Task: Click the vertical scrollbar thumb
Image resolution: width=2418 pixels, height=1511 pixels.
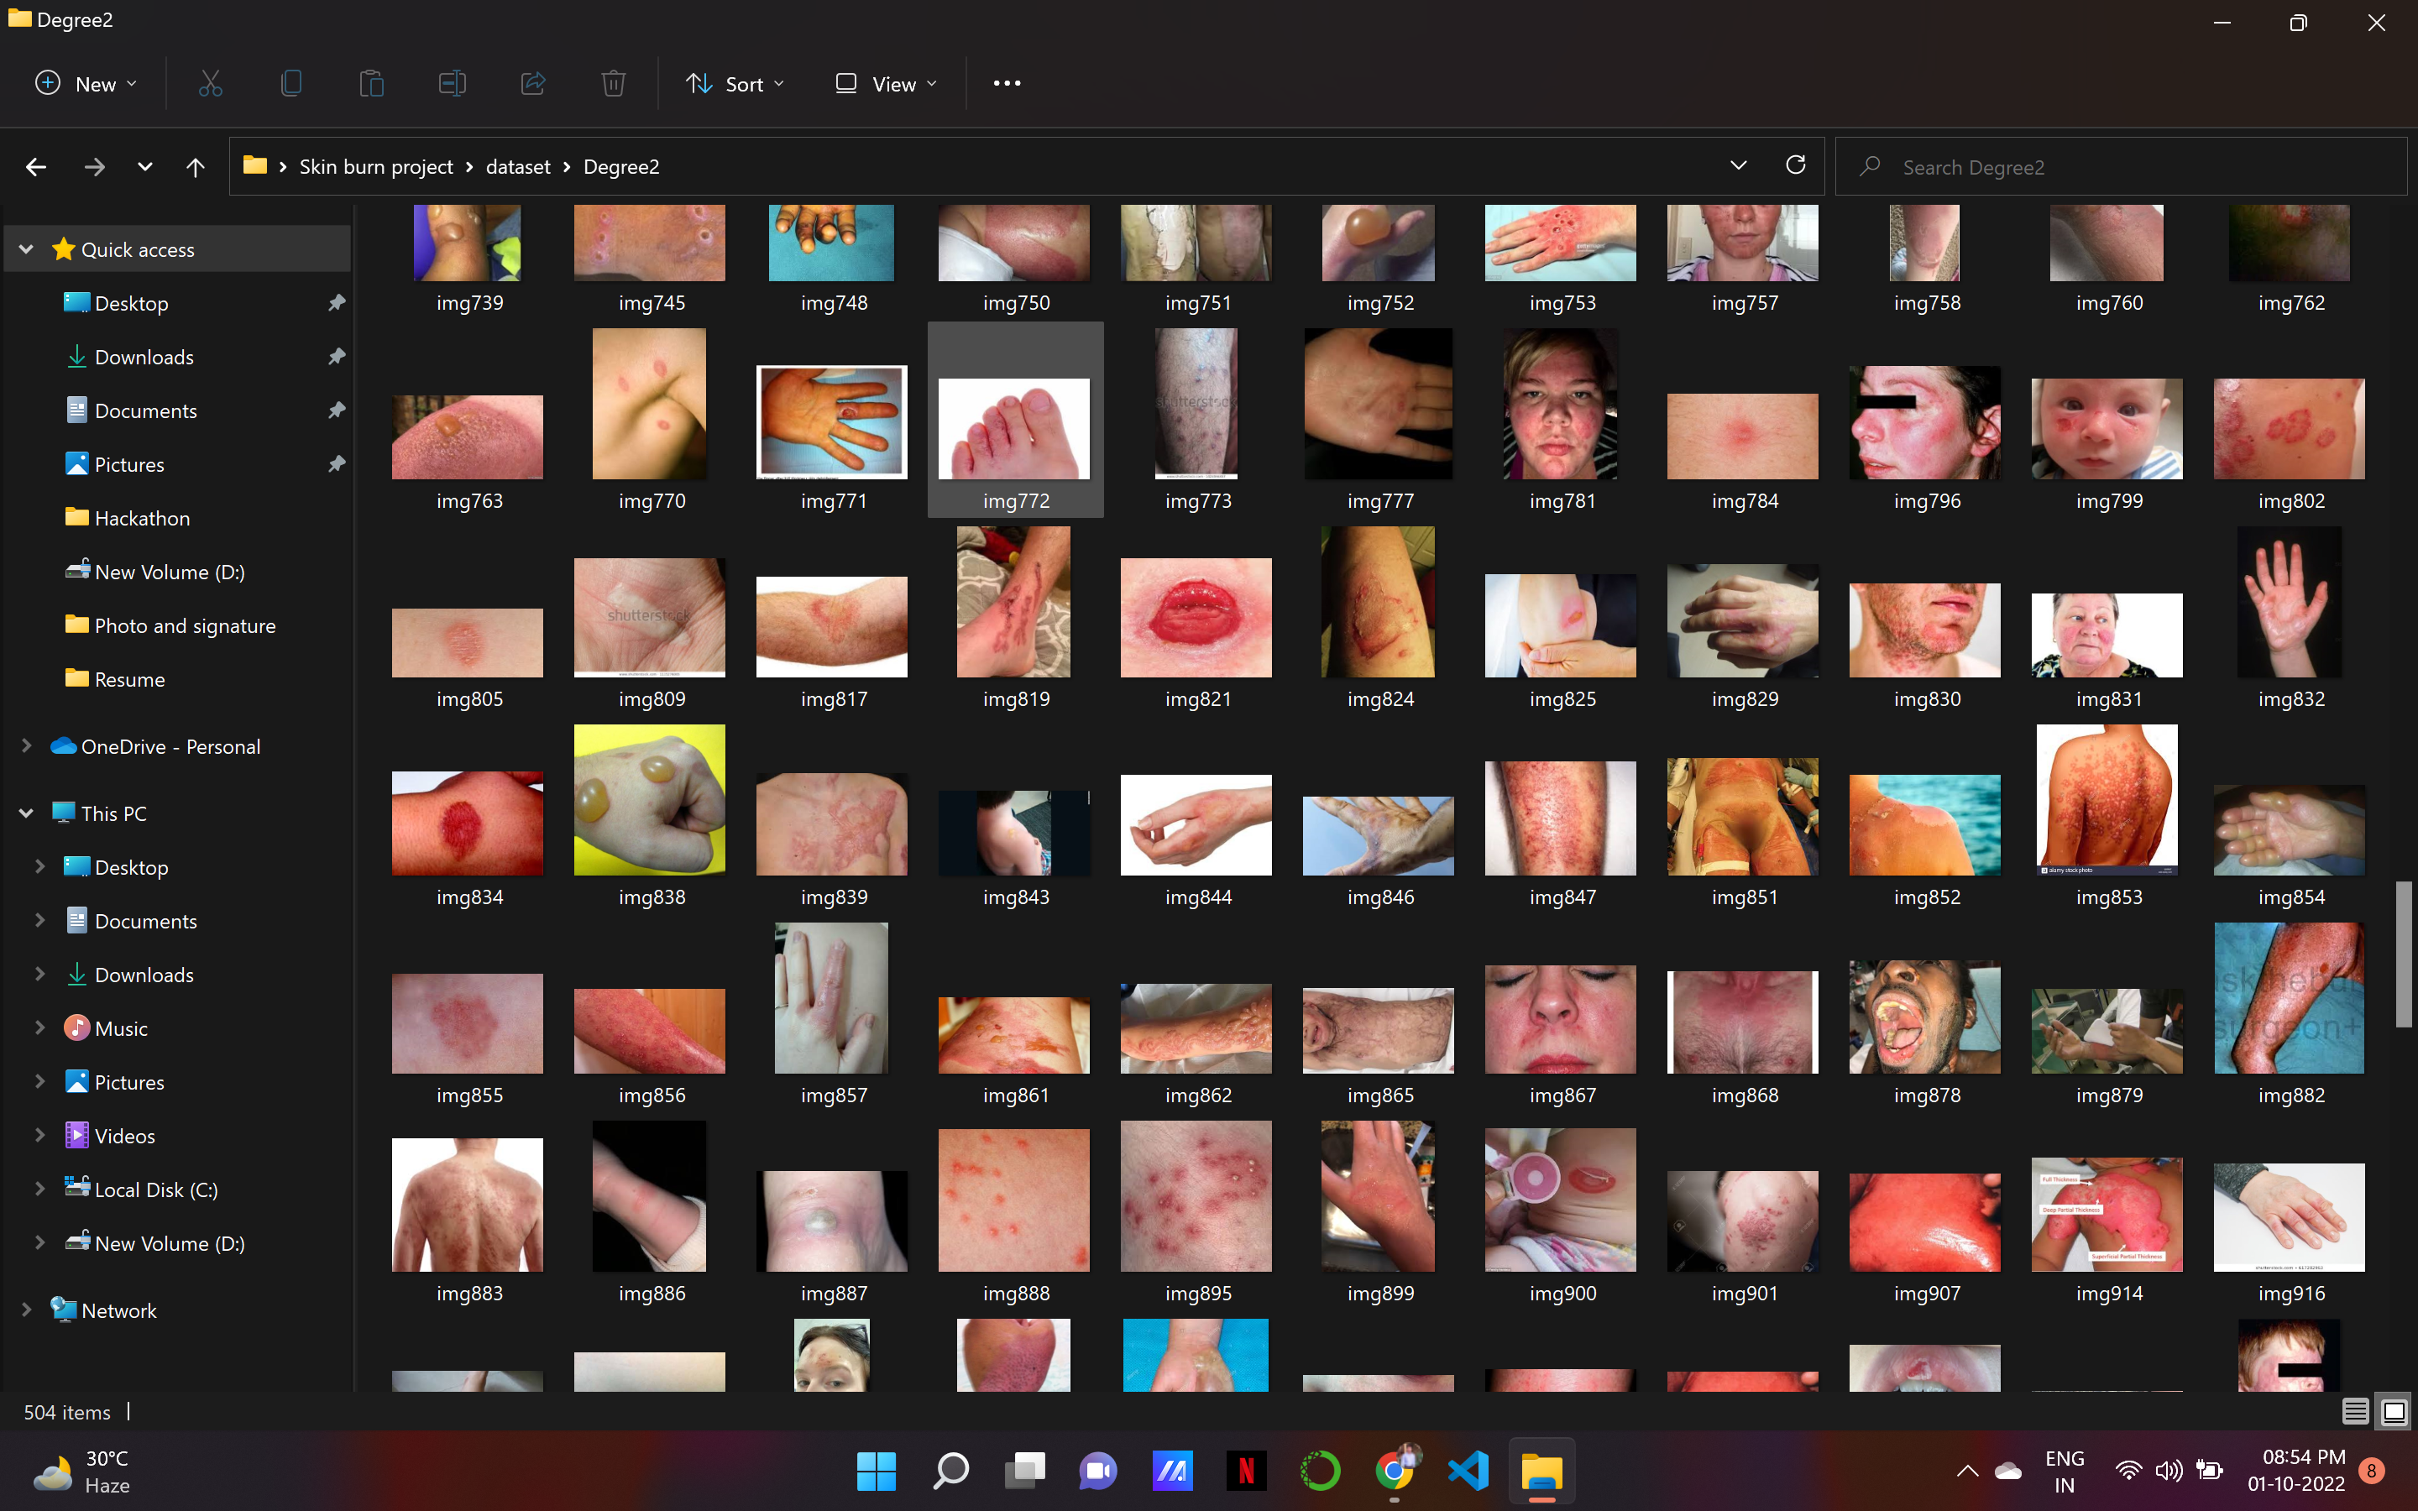Action: click(2403, 954)
